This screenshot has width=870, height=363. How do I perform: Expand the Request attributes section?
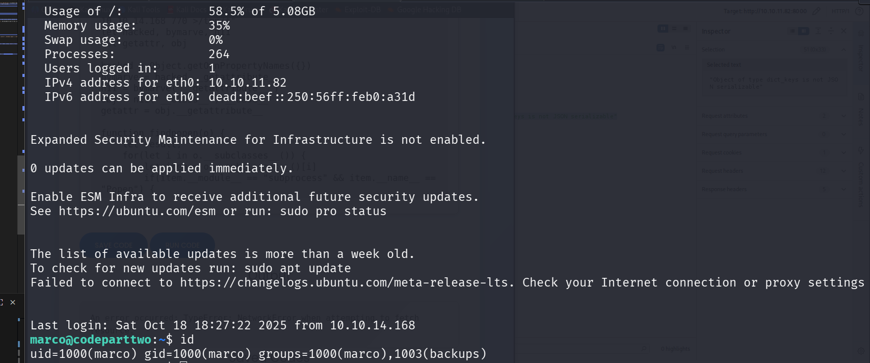pyautogui.click(x=843, y=116)
